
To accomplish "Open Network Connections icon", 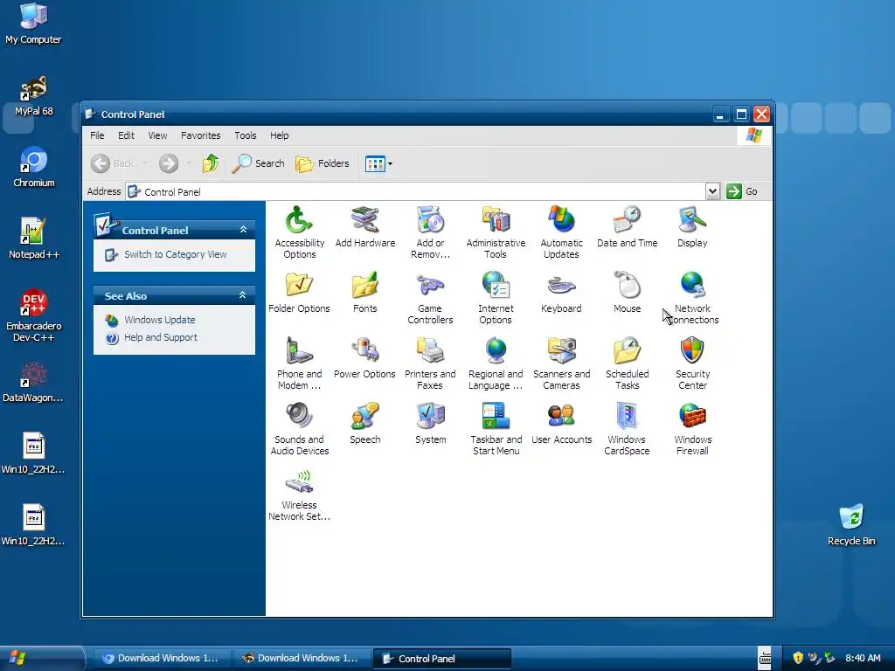I will point(692,297).
